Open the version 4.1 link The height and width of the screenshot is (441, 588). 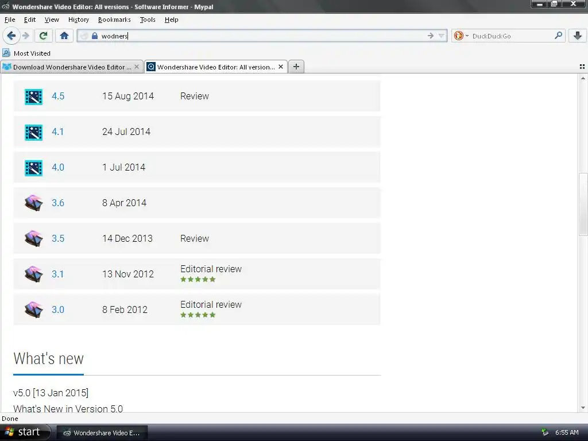pos(58,131)
